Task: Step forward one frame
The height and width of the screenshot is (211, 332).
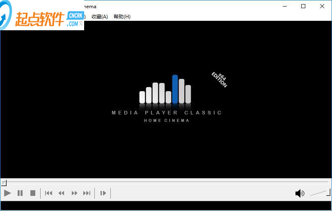Action: 103,193
